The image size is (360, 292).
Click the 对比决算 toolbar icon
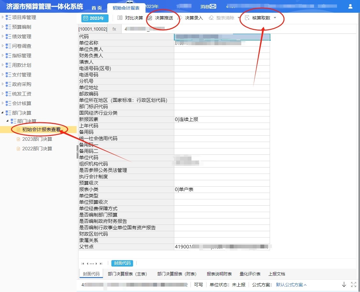point(120,18)
